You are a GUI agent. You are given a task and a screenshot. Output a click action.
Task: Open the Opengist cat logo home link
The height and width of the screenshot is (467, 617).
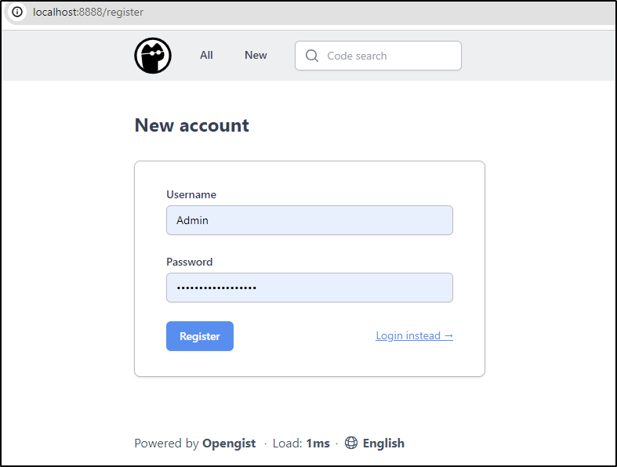[x=153, y=56]
